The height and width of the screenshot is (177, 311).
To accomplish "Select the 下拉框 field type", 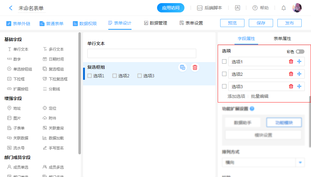I will (19, 79).
